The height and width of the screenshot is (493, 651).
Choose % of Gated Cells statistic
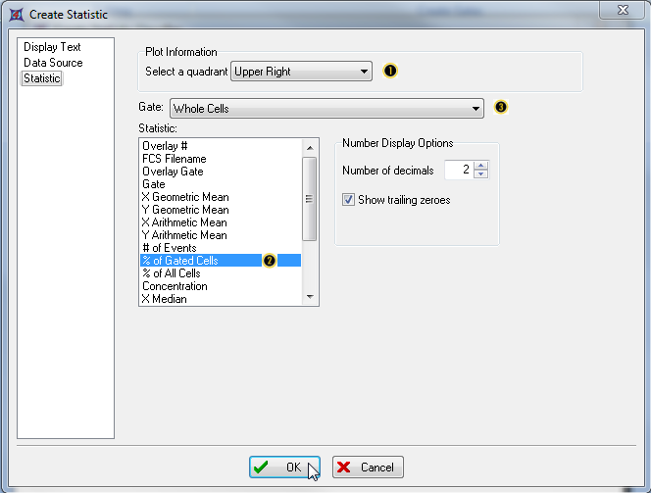pyautogui.click(x=221, y=261)
